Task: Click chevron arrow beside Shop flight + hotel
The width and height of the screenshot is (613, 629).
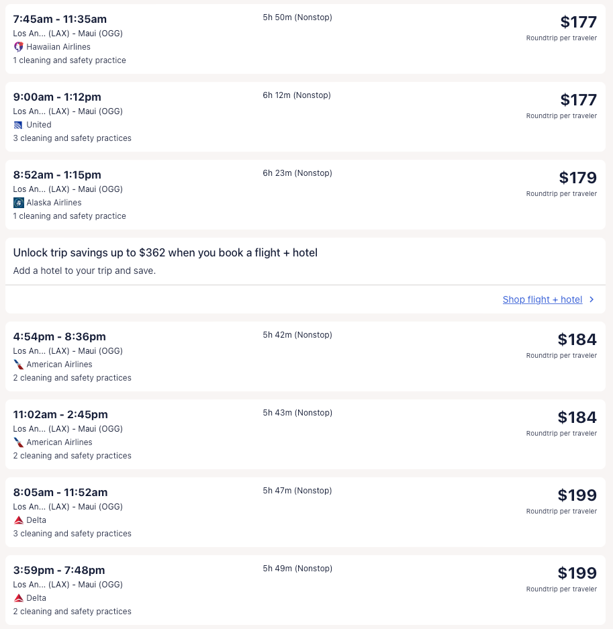Action: [x=592, y=300]
